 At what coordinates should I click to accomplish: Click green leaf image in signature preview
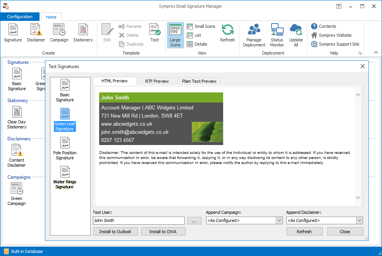pos(207,132)
